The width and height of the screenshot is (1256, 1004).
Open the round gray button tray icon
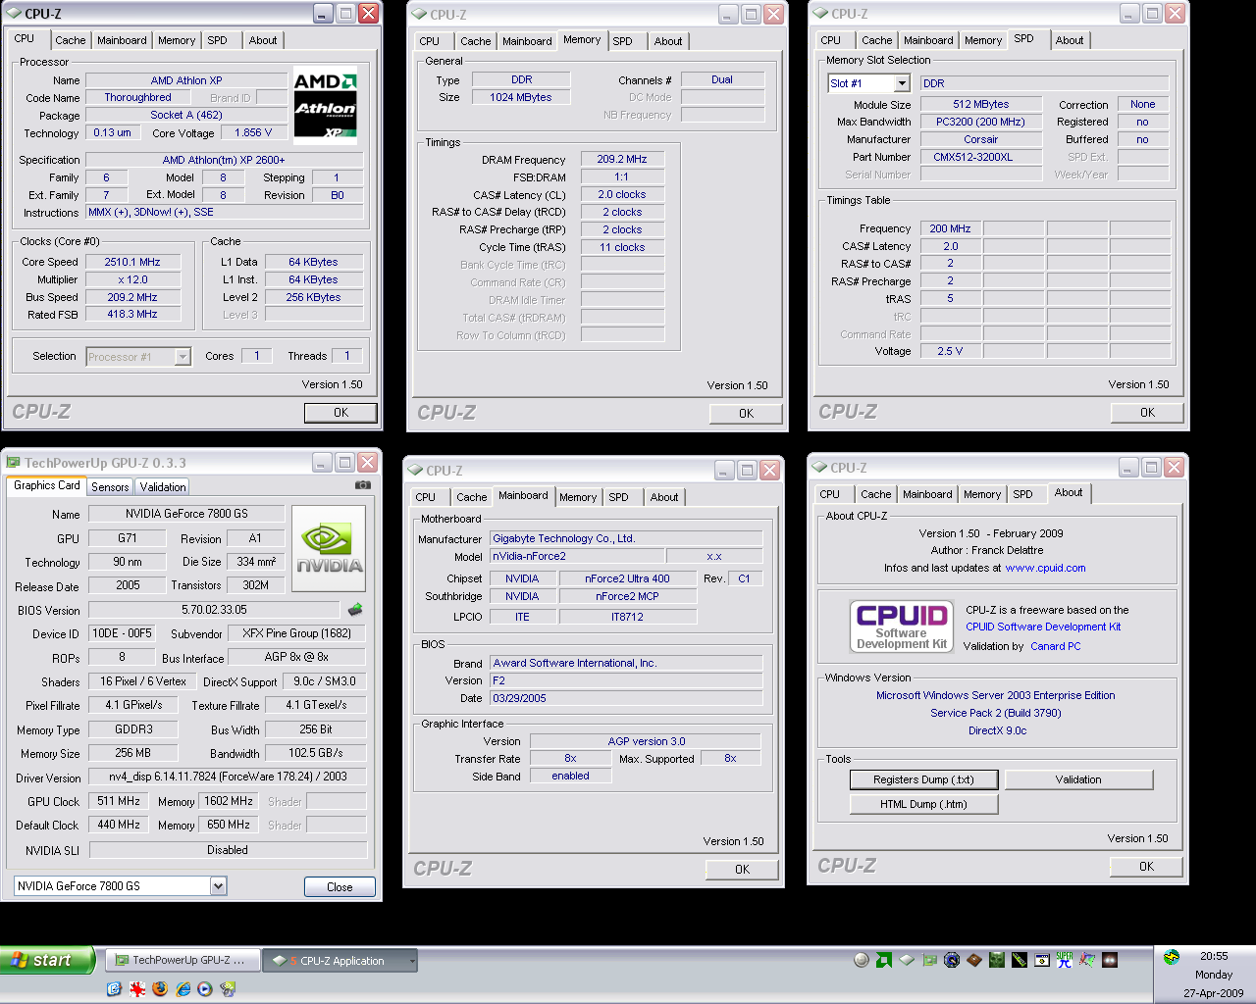[x=862, y=960]
